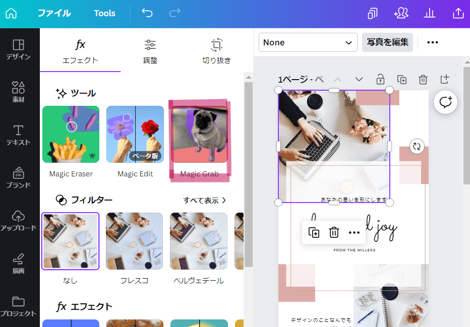Select the Magic Eraser tool
This screenshot has height=327, width=470.
[x=71, y=134]
